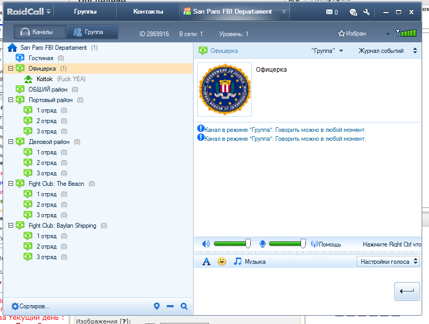
Task: Open the emoticon smiley picker
Action: 222,261
